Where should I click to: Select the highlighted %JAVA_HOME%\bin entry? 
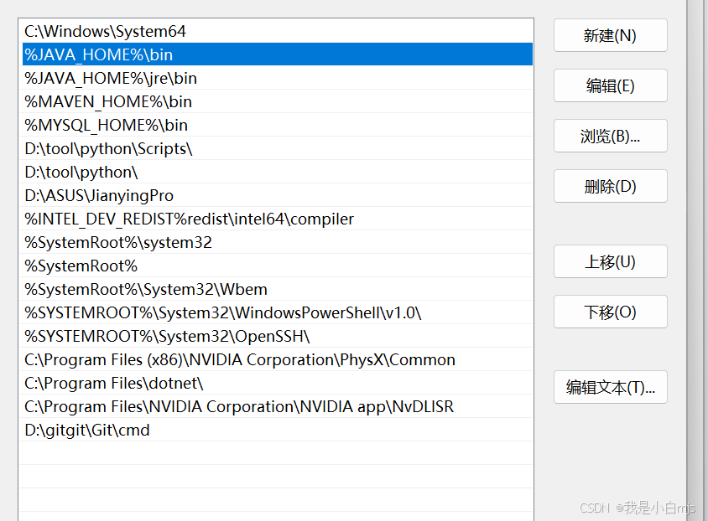276,54
